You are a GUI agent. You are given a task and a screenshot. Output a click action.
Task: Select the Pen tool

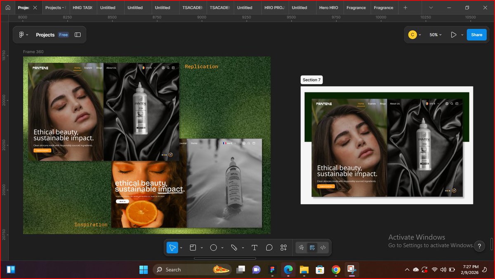click(234, 247)
